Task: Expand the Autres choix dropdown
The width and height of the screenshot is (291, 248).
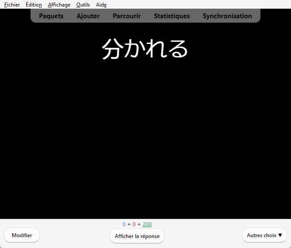Action: (261, 235)
